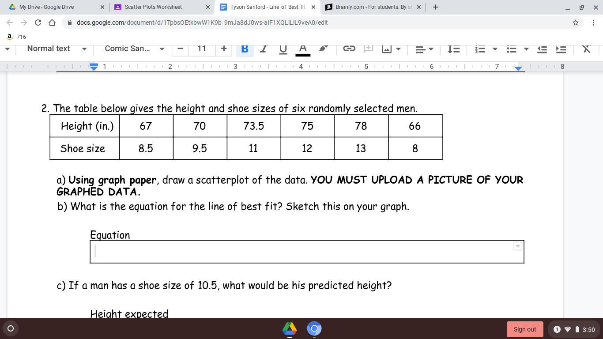Open the zoom dropdown arrow at toolbar start
This screenshot has width=603, height=339.
click(7, 49)
